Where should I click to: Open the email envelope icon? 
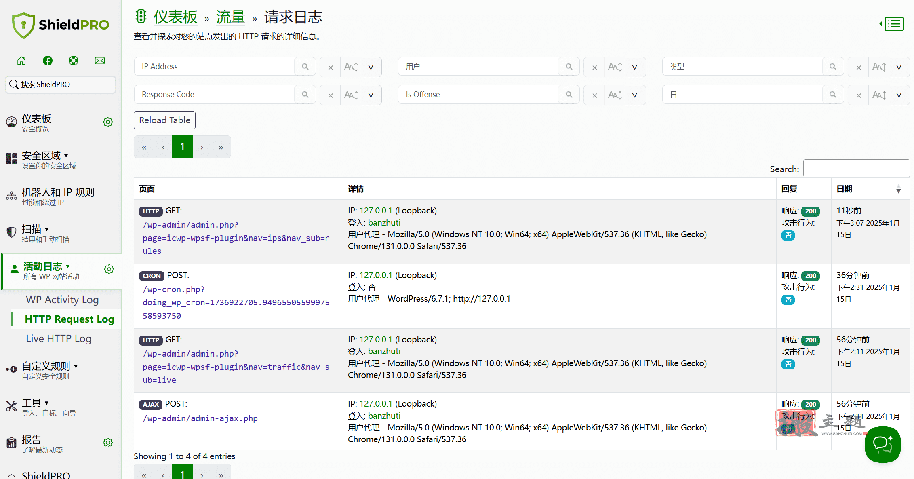(100, 61)
